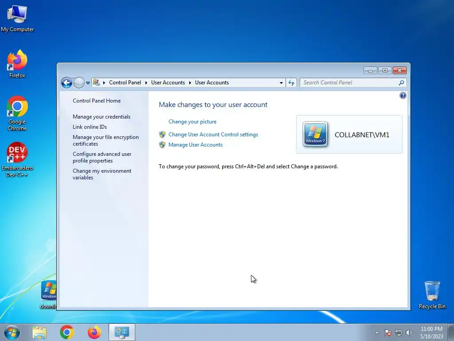
Task: Expand address bar root arrow
Action: [104, 83]
